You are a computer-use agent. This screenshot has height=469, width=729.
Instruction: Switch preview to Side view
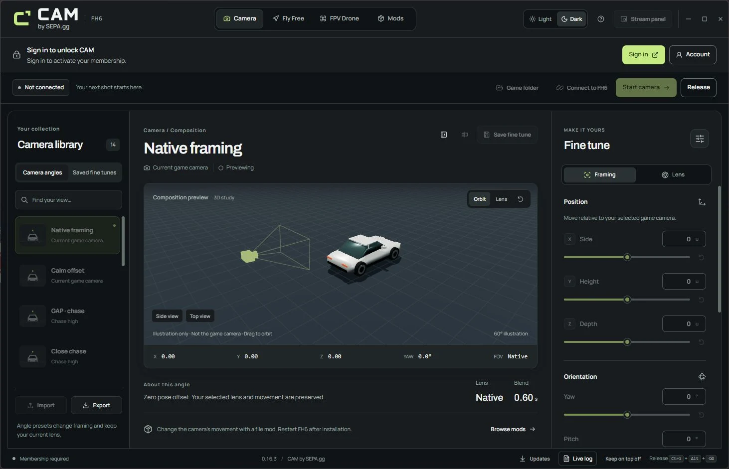pyautogui.click(x=167, y=316)
